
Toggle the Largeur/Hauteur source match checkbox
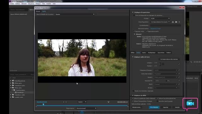click(179, 64)
